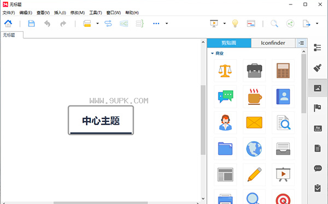
Task: Open the 帮助(H) menu
Action: [132, 13]
